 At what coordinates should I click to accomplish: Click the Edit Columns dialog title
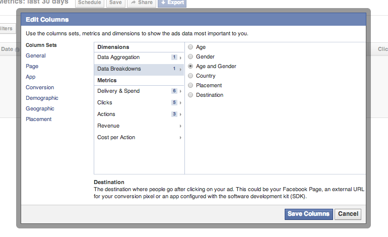(47, 20)
